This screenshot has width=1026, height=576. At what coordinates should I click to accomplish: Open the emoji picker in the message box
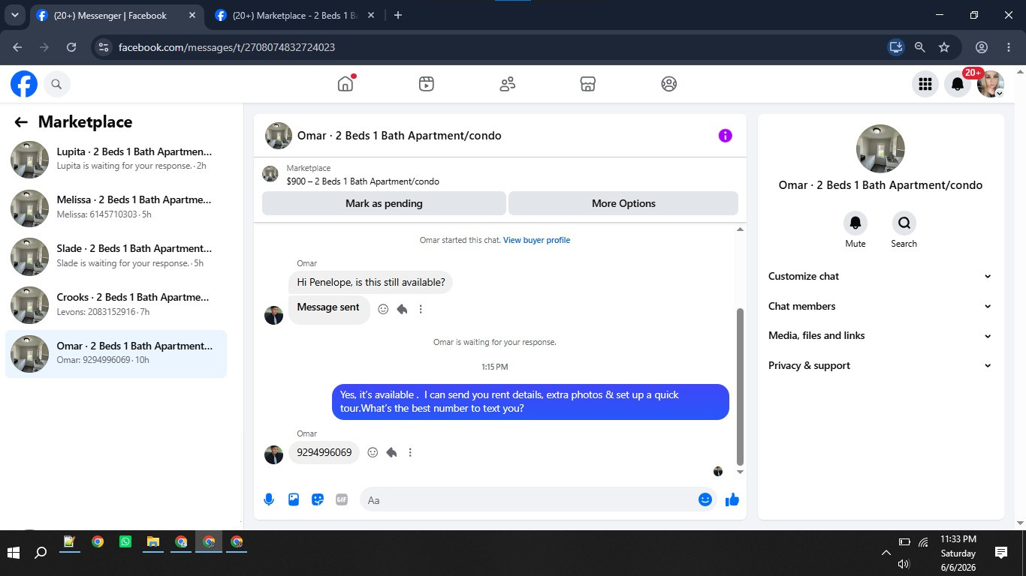point(705,499)
